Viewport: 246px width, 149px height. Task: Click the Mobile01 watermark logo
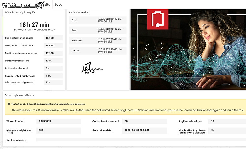coord(24,5)
